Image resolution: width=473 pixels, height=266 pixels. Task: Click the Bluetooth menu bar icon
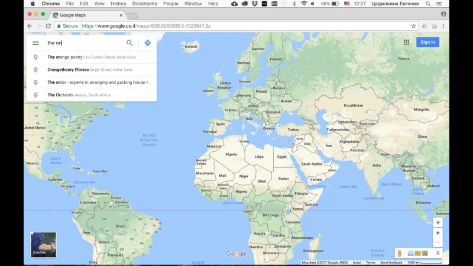tap(294, 4)
